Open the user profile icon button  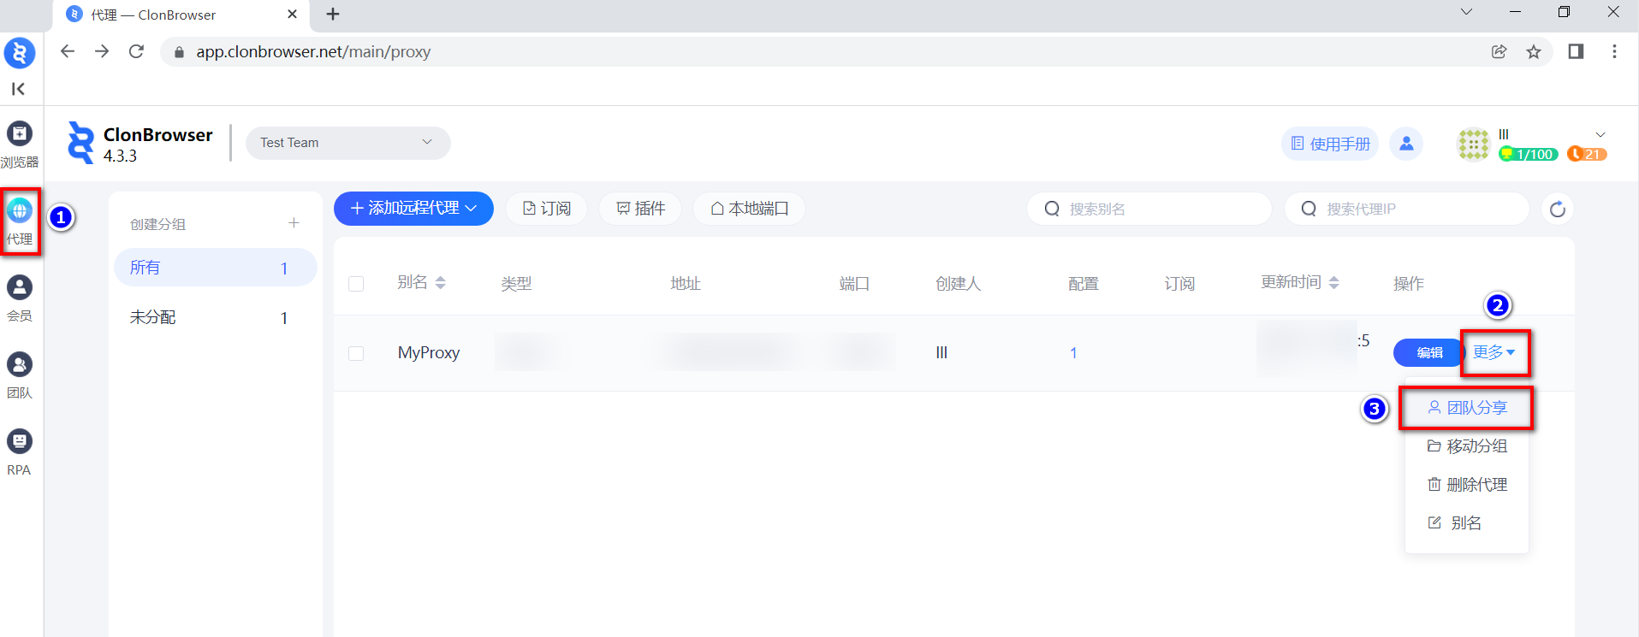1405,144
